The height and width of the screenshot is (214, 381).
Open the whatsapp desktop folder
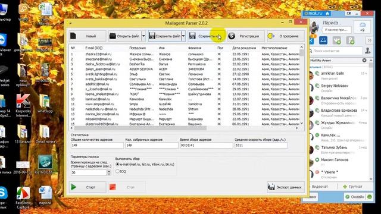pyautogui.click(x=45, y=103)
